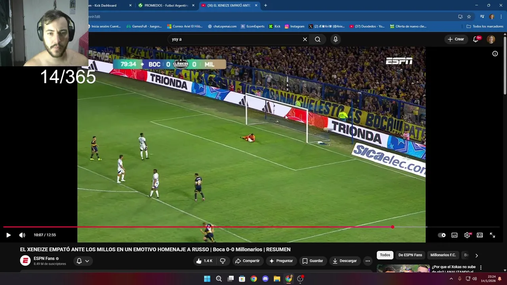Select the De ESPN Fans filter chip
Screen dimensions: 507x285
coord(410,255)
